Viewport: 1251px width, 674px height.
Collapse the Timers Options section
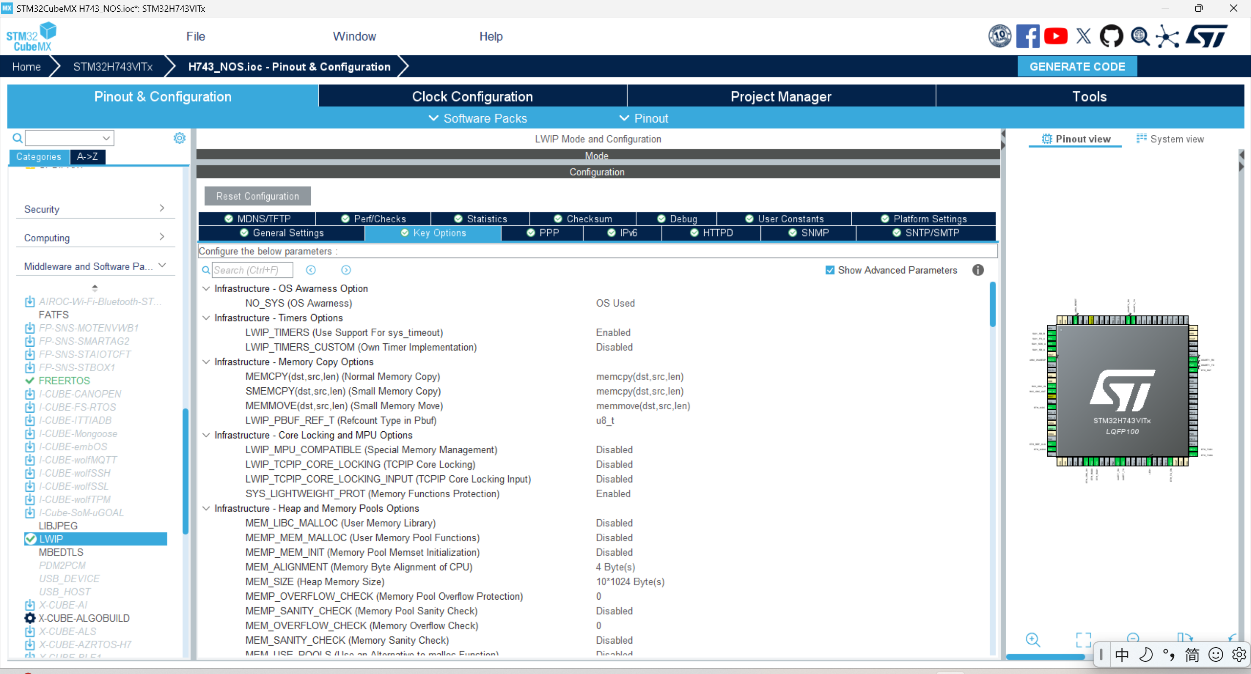[206, 318]
